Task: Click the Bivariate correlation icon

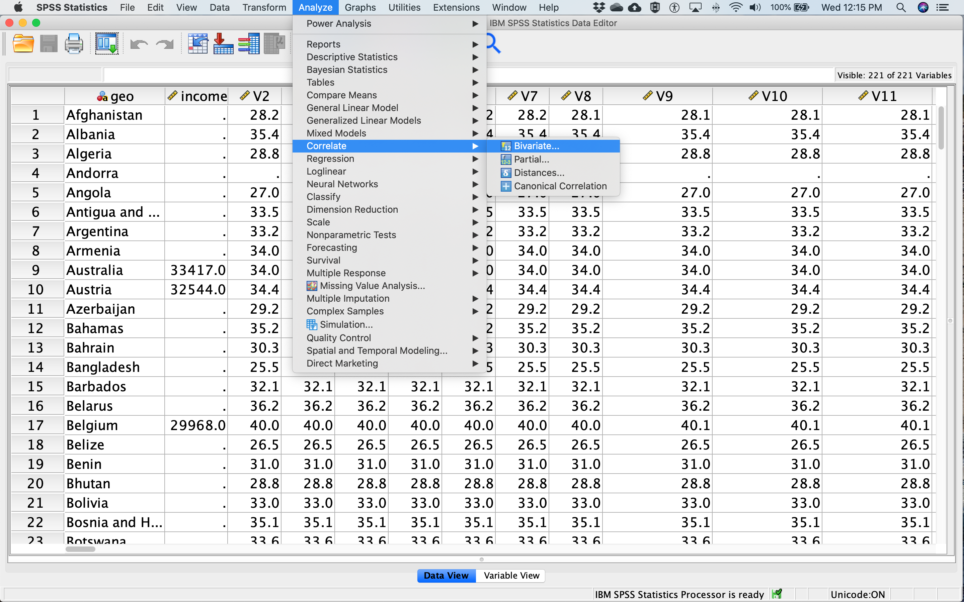Action: click(506, 146)
